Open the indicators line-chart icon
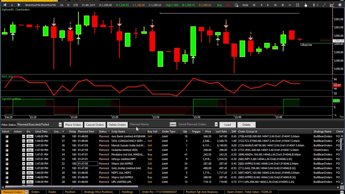 [332, 5]
